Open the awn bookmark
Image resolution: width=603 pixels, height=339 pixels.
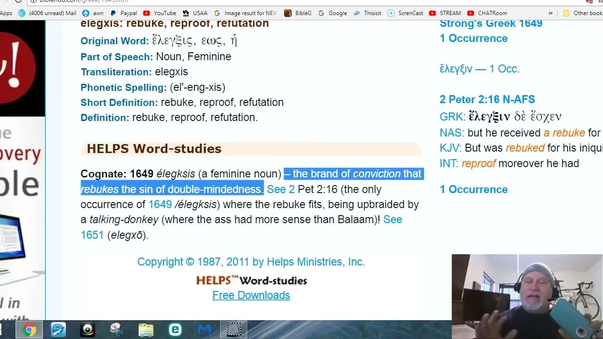(x=93, y=13)
